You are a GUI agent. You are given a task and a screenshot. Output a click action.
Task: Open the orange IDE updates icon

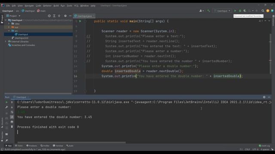click(268, 11)
